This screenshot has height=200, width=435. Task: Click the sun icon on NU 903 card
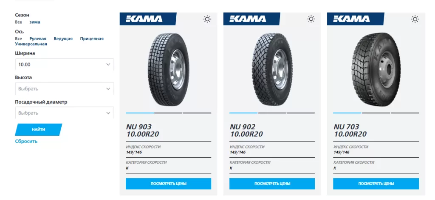coord(207,19)
